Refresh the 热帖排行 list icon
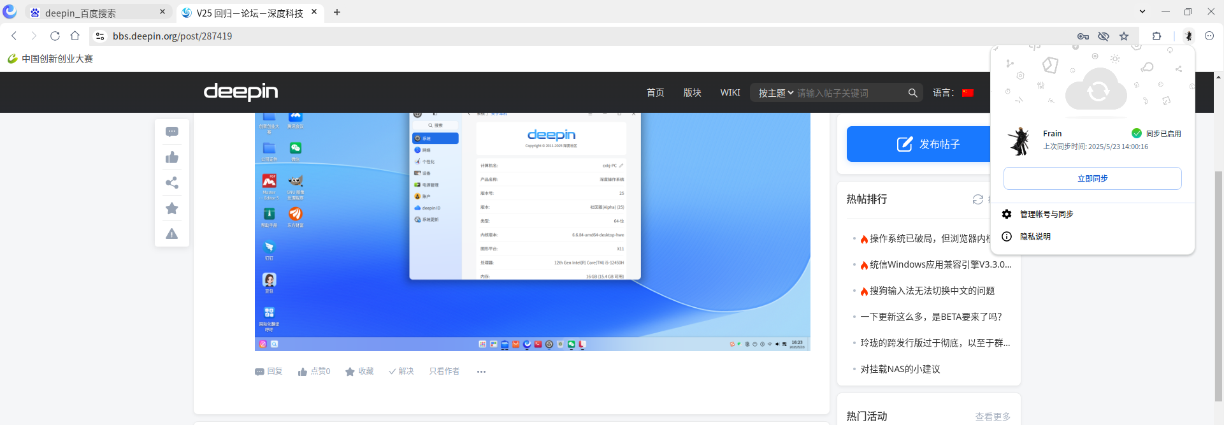1224x425 pixels. click(x=978, y=199)
